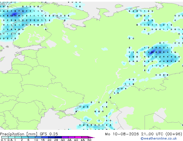This screenshot has width=183, height=141.
Task: Click the 35–40 mm legend swatch
Action: click(x=71, y=137)
